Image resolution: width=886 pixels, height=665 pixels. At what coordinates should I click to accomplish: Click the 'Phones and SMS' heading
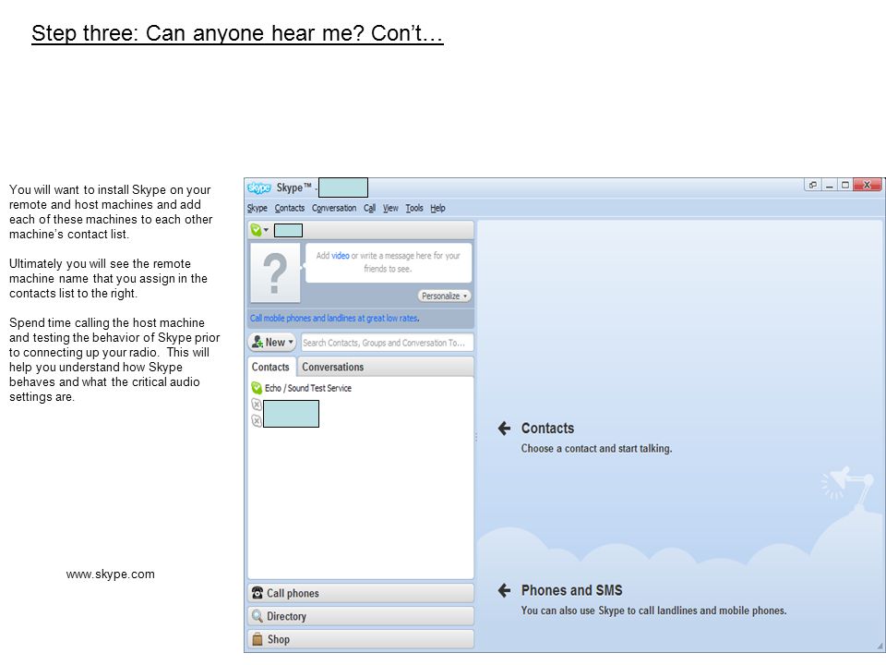click(x=571, y=590)
